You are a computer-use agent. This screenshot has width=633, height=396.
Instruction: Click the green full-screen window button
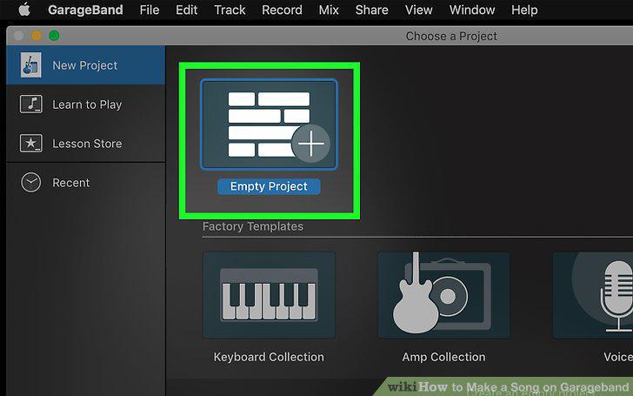coord(54,36)
